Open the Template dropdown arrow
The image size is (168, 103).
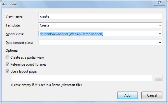160,25
